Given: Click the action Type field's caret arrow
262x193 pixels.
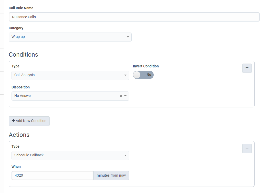Looking at the screenshot, I should click(x=125, y=156).
